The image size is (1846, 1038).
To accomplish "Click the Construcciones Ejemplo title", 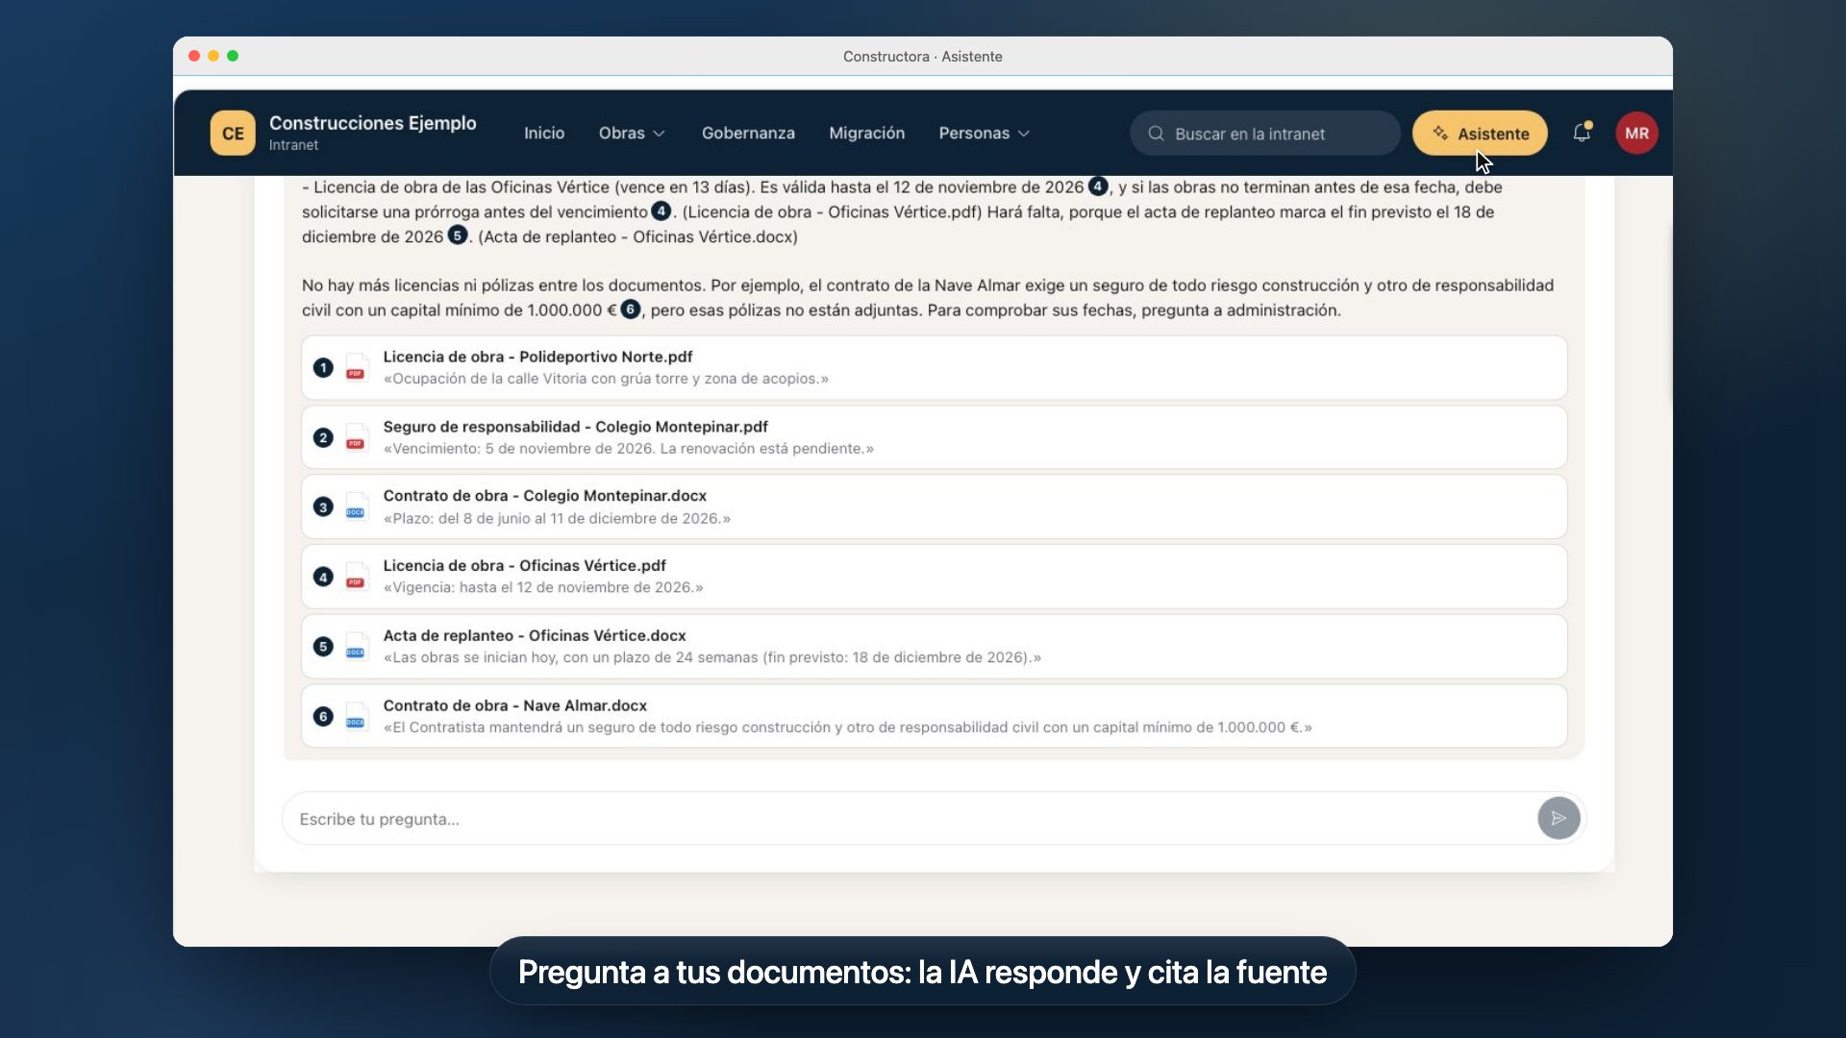I will point(372,123).
